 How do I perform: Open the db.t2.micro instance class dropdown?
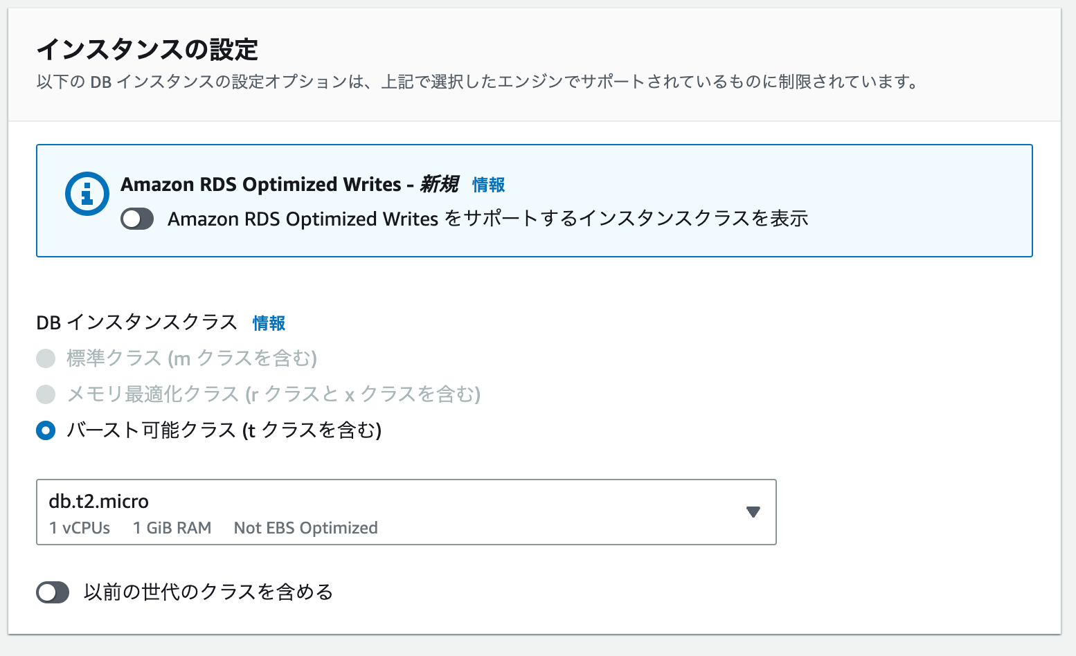tap(406, 512)
